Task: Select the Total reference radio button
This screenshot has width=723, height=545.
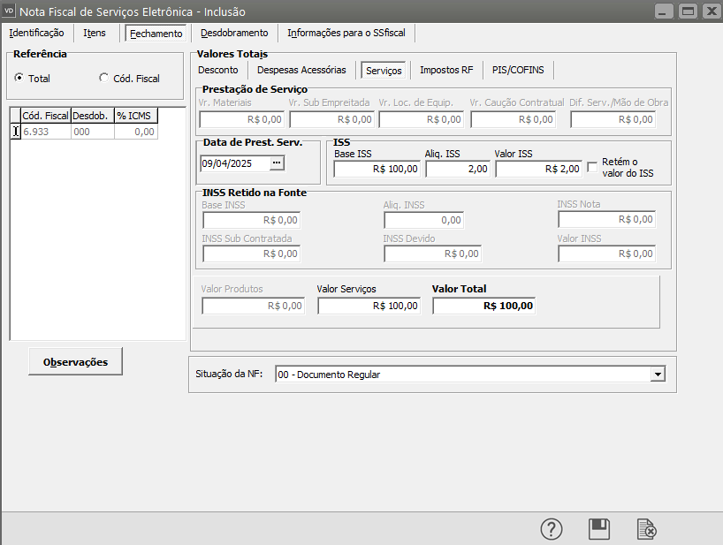Action: 19,78
